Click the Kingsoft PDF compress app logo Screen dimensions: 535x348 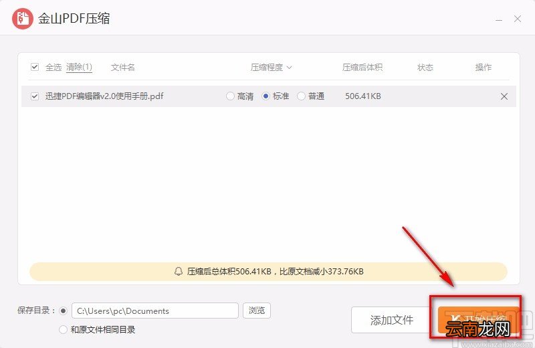23,19
